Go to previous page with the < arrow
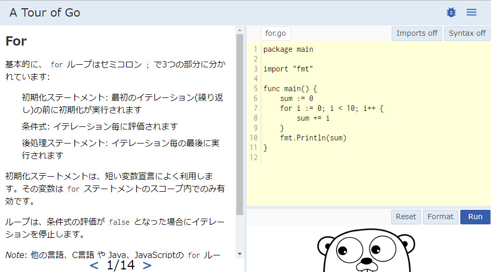The height and width of the screenshot is (272, 491). (x=94, y=265)
